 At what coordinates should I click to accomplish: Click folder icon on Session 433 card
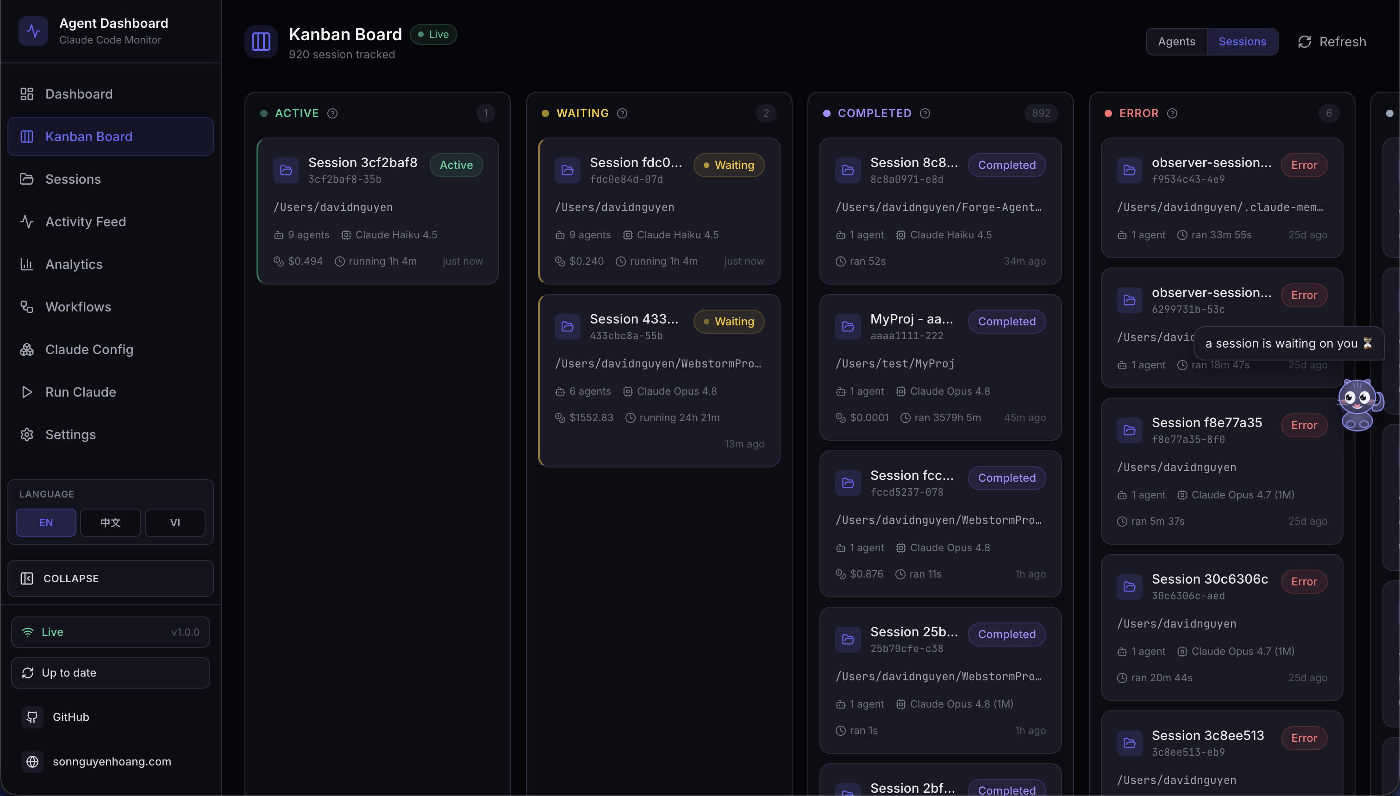(568, 326)
